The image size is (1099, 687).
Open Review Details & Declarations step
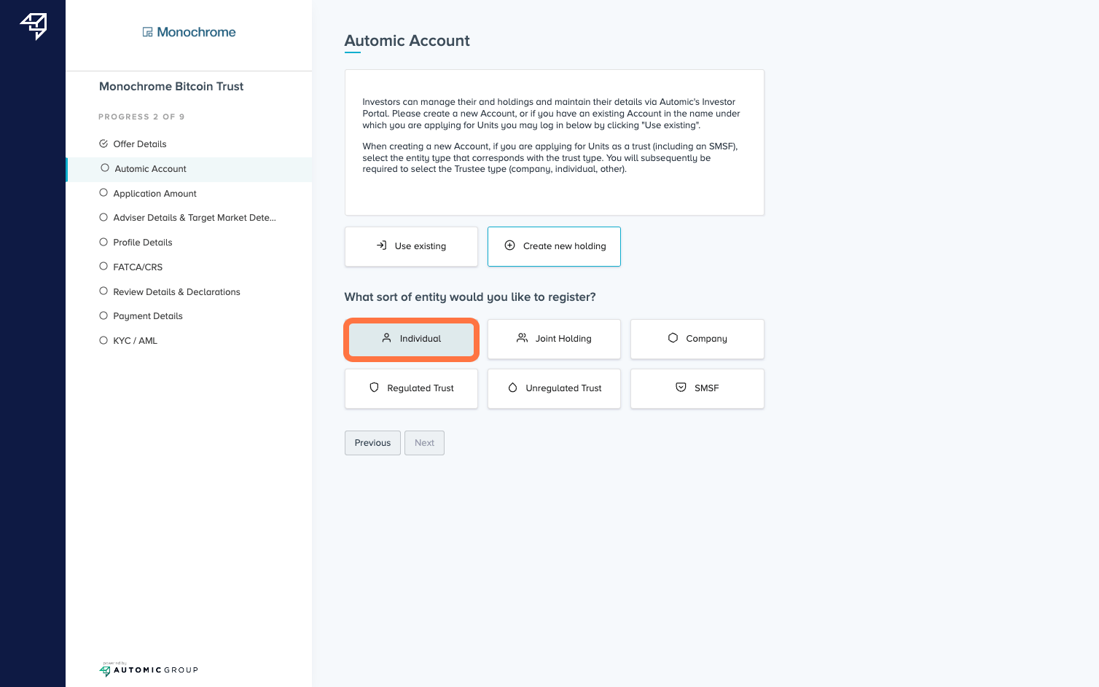click(x=189, y=292)
